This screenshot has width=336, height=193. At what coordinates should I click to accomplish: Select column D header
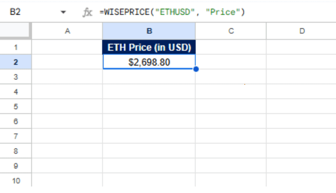coord(302,31)
